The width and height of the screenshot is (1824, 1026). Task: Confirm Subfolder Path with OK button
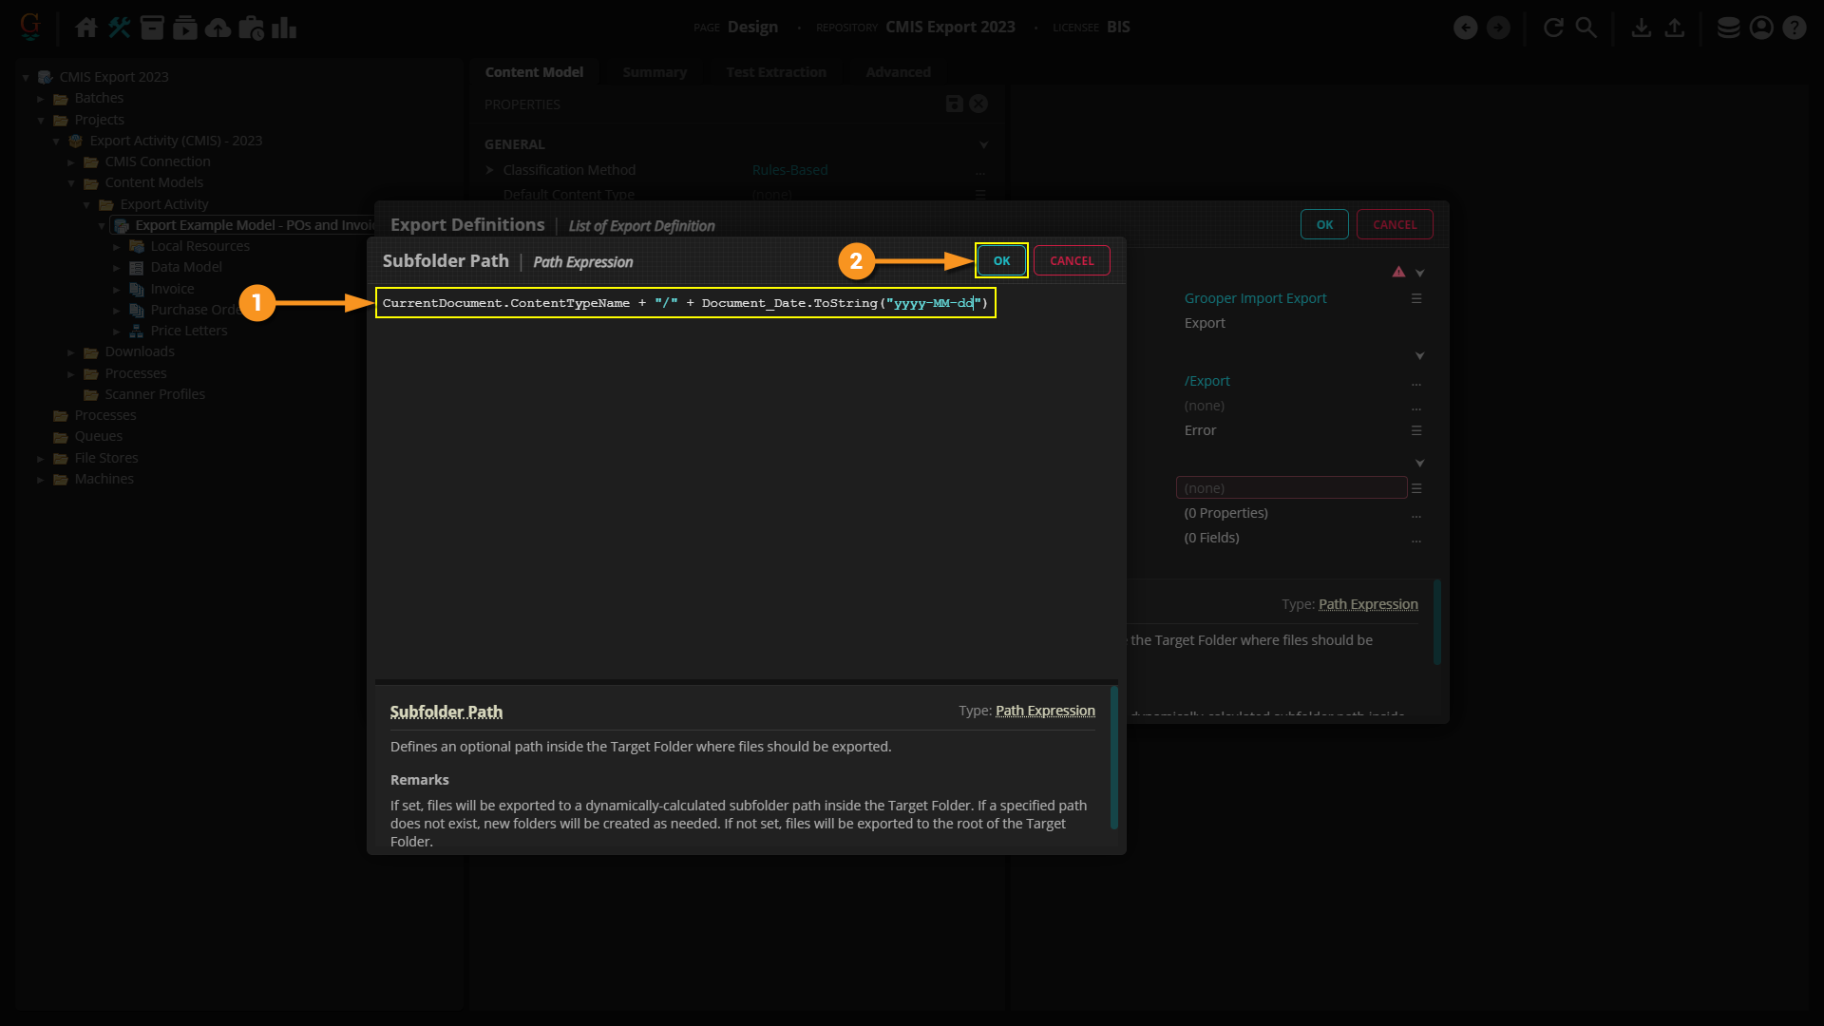pyautogui.click(x=1001, y=261)
